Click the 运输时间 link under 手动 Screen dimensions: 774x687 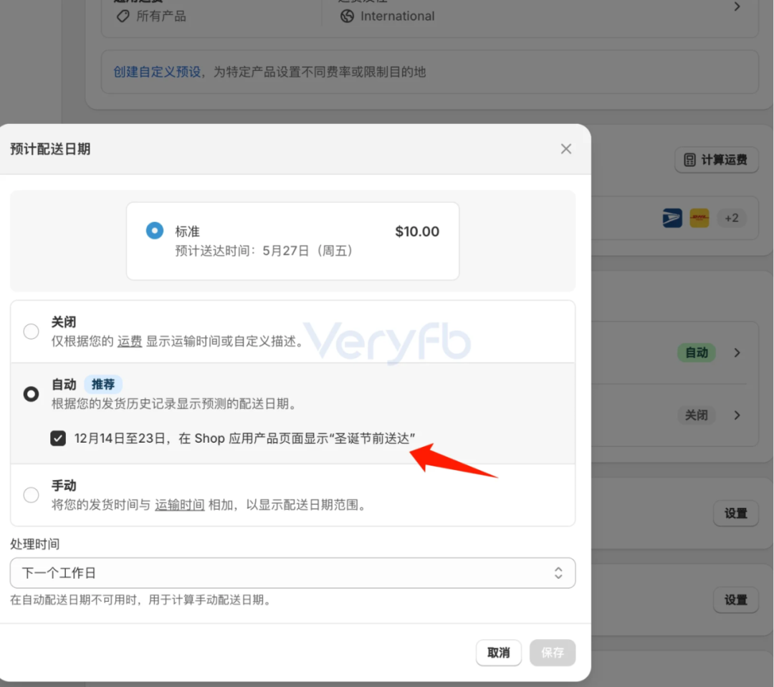point(179,504)
